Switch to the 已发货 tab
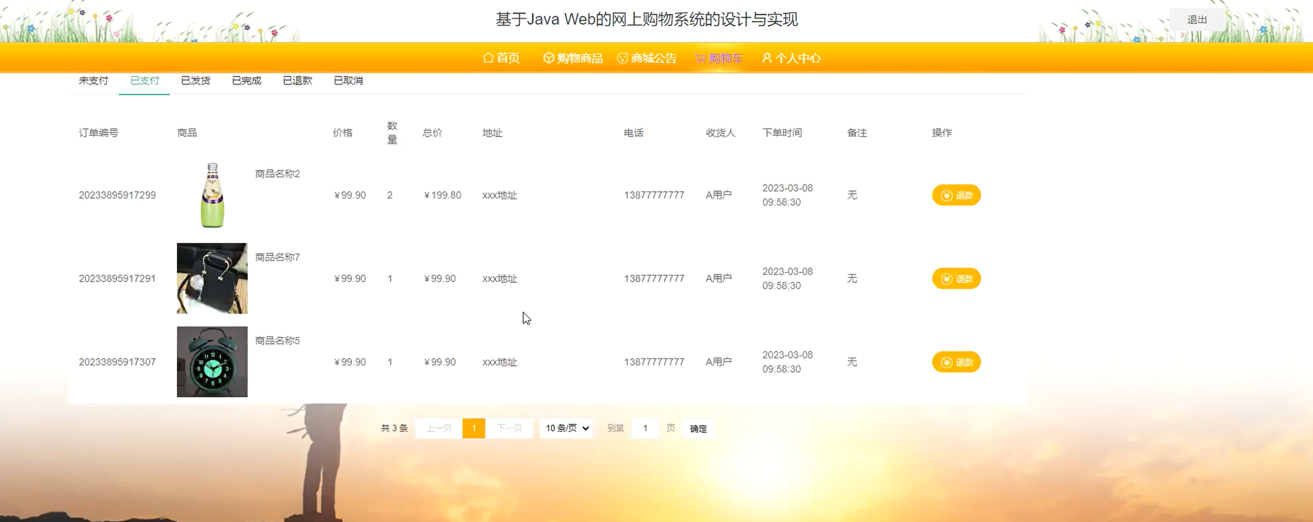The width and height of the screenshot is (1313, 522). pyautogui.click(x=195, y=80)
